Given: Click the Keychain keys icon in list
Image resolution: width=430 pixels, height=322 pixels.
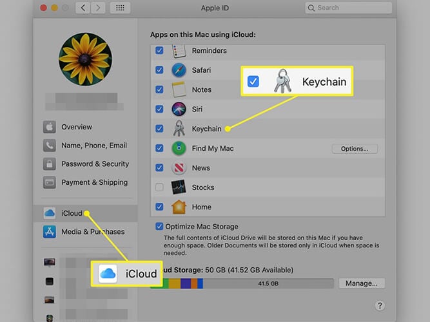Looking at the screenshot, I should pos(179,128).
